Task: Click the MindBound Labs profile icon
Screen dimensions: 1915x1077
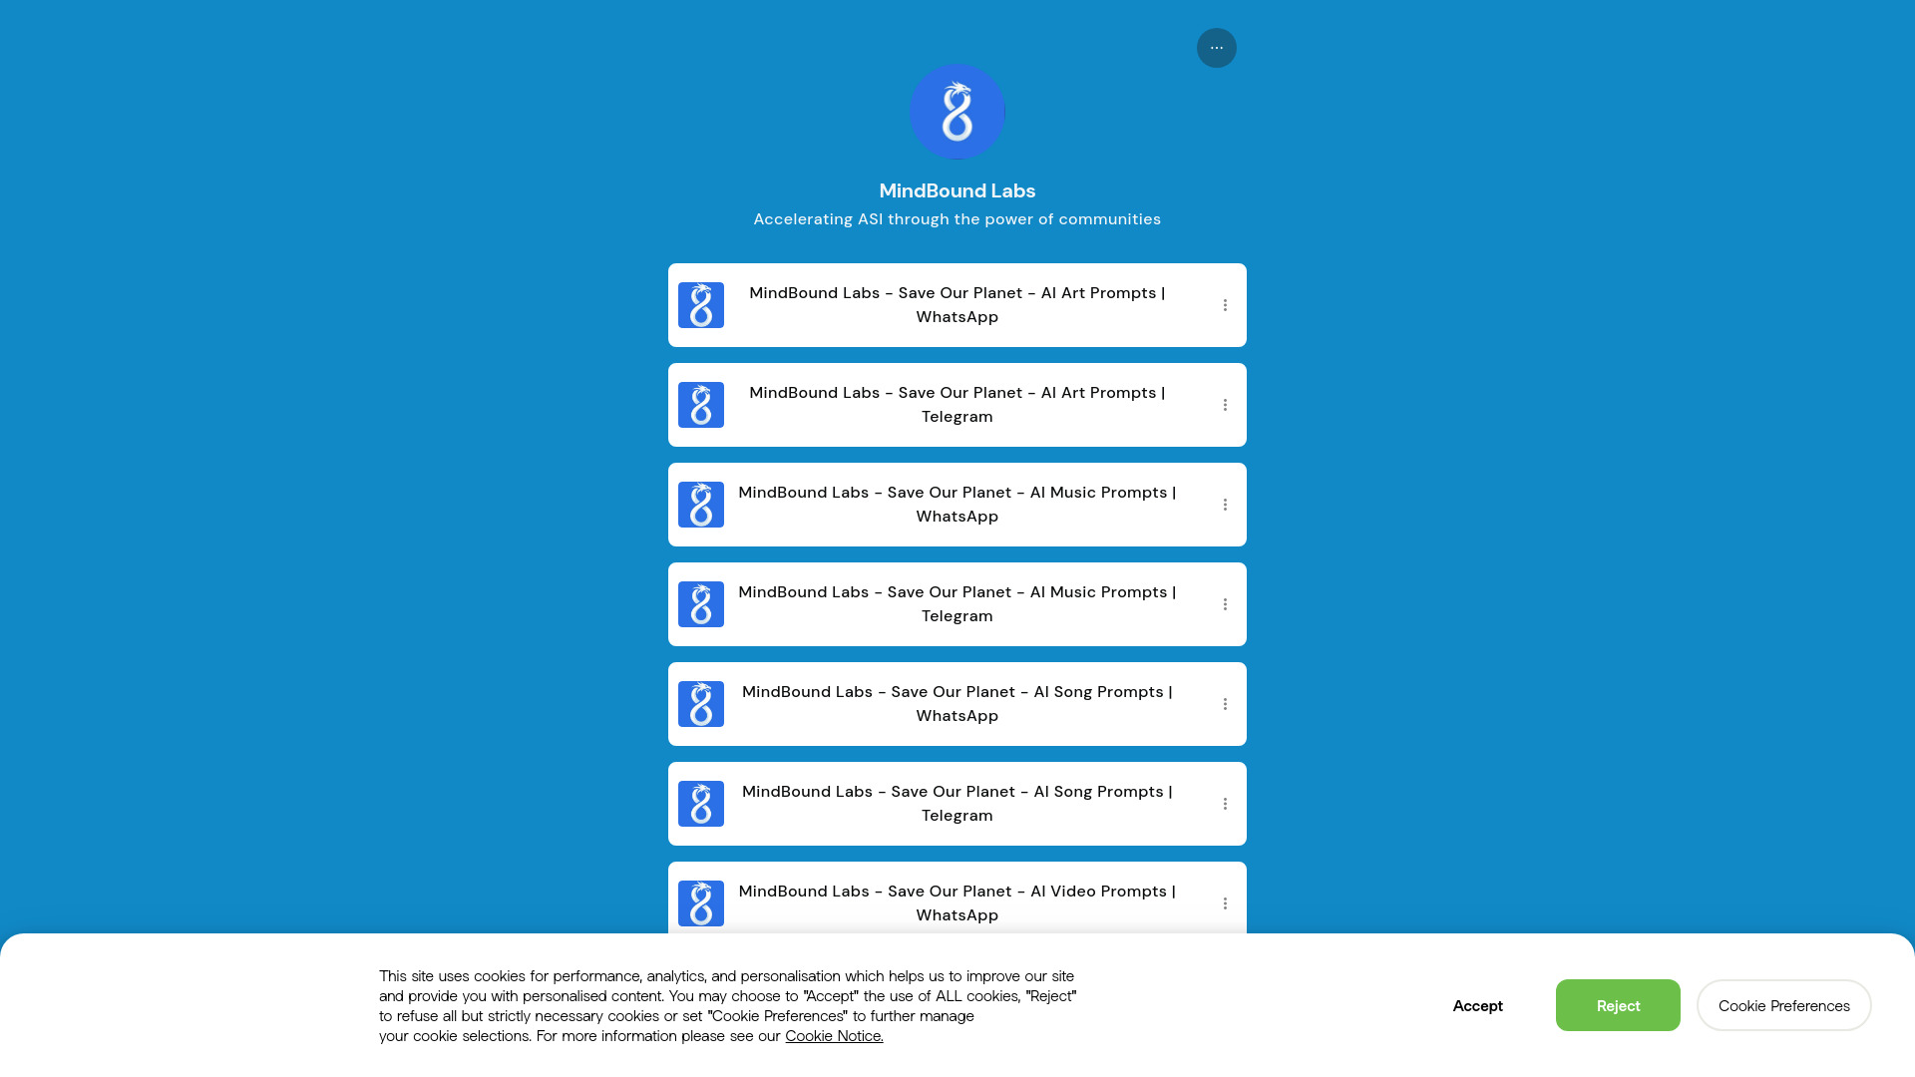Action: (x=957, y=112)
